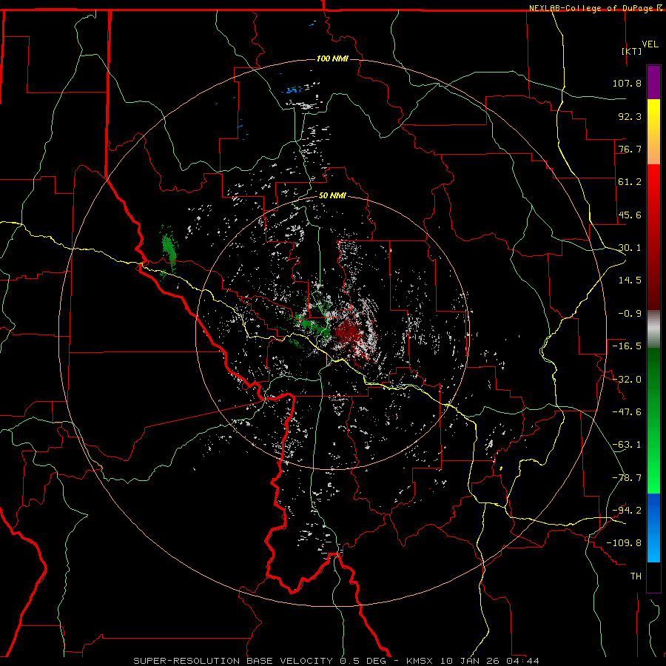Click the -16.5 velocity scale value
Viewport: 666px width, 666px height.
(x=627, y=346)
